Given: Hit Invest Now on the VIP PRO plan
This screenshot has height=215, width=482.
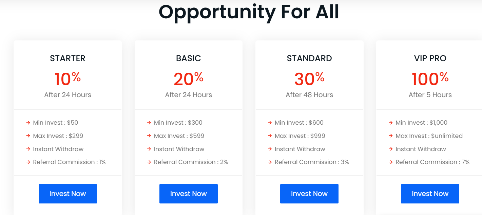Looking at the screenshot, I should (430, 194).
